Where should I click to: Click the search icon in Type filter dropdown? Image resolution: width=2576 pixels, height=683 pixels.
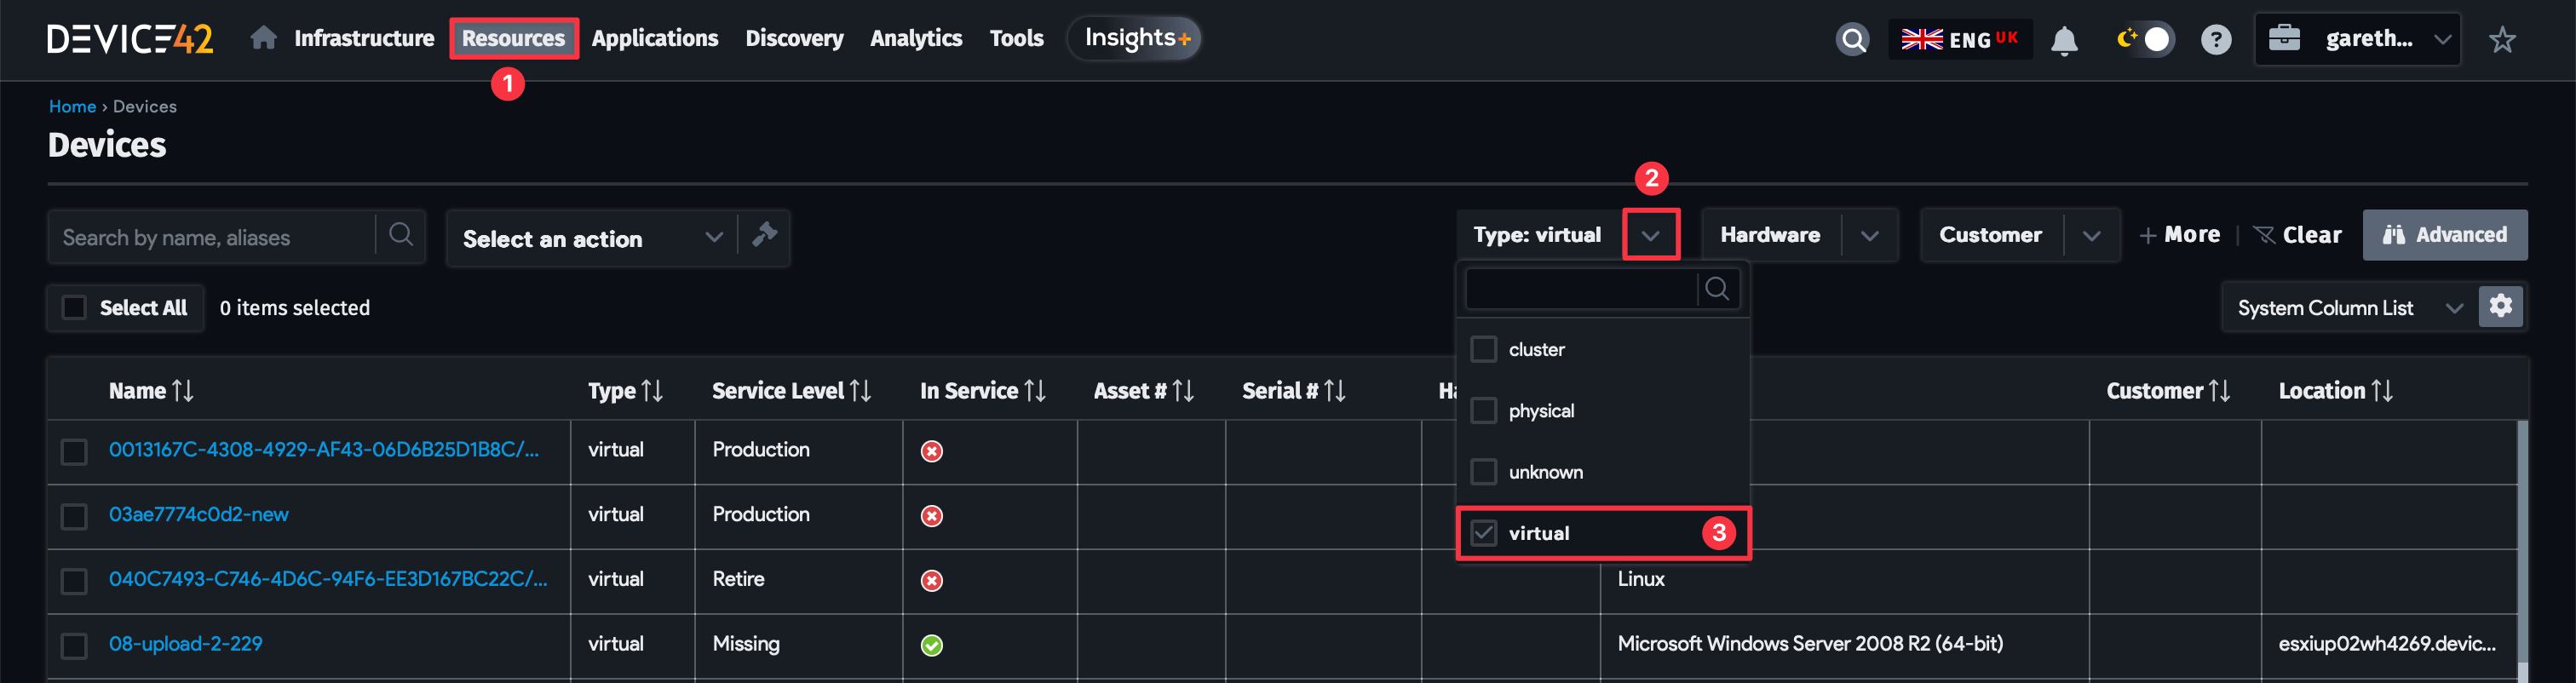(1717, 289)
